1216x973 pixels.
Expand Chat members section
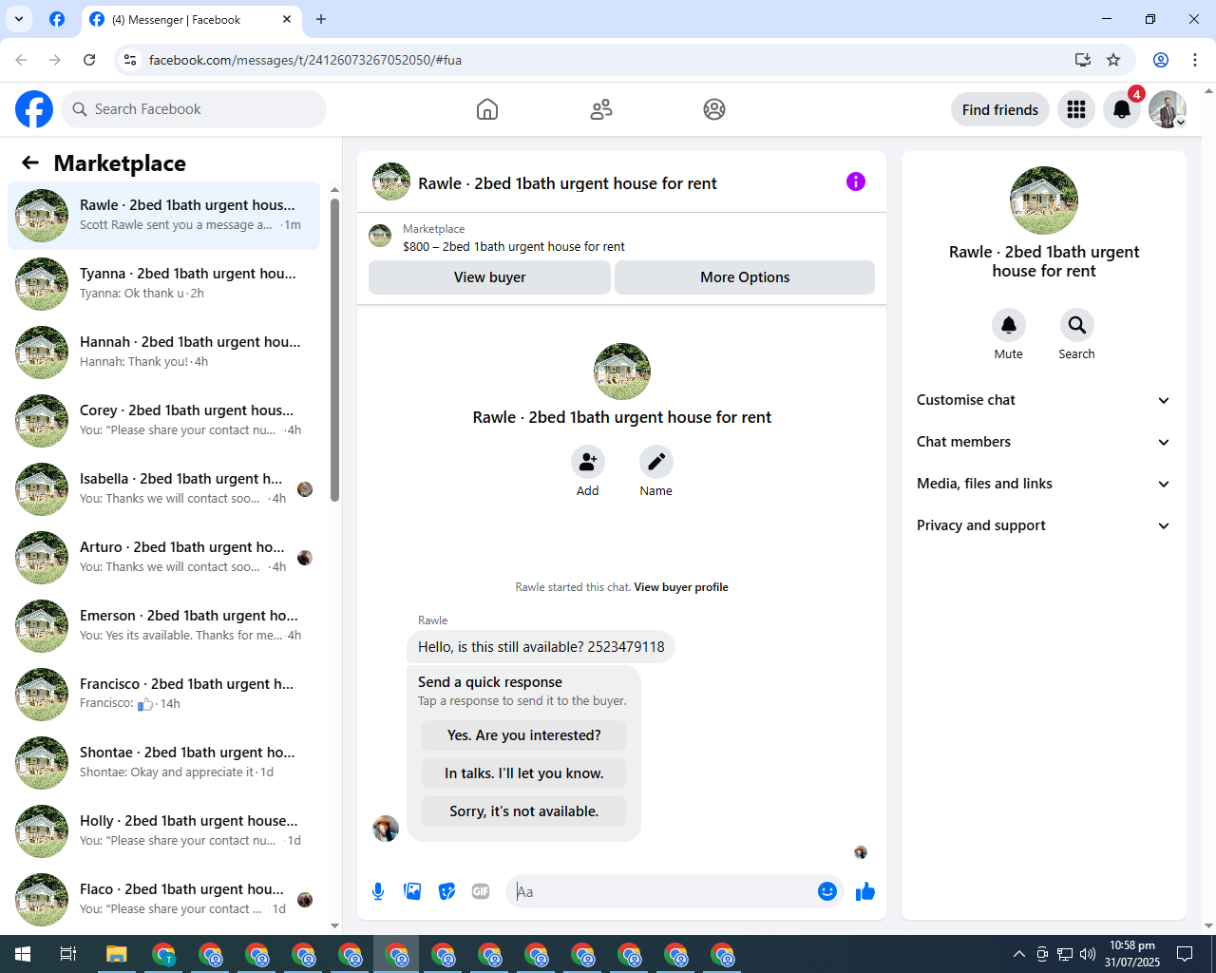(1044, 442)
